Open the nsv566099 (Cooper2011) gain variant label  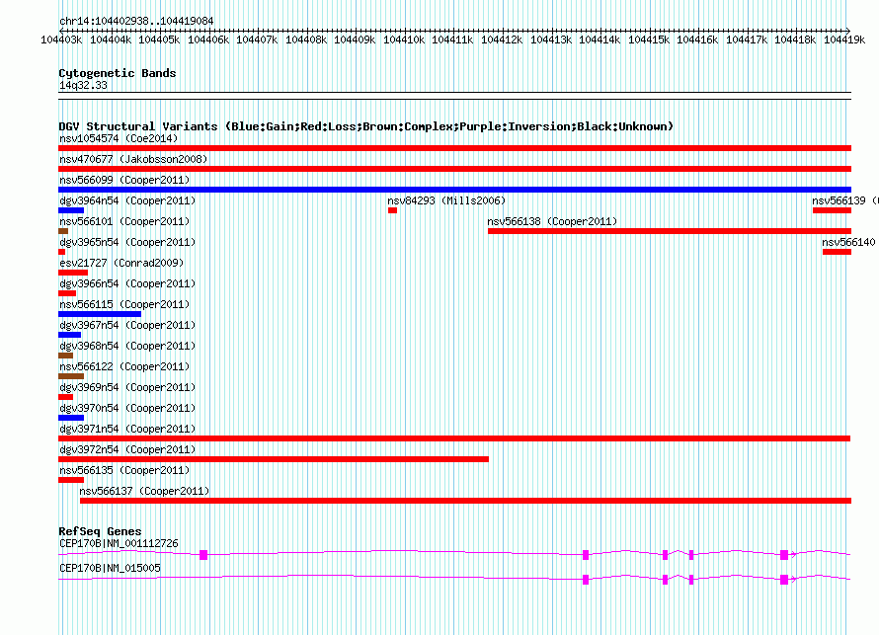(124, 180)
